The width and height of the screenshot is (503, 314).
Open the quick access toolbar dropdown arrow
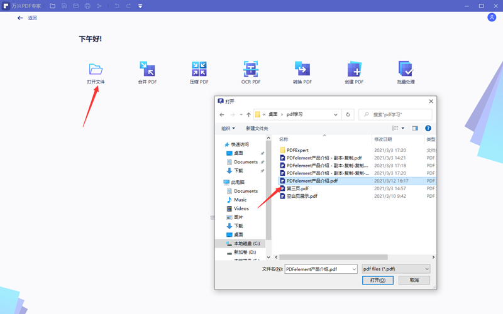pos(140,6)
